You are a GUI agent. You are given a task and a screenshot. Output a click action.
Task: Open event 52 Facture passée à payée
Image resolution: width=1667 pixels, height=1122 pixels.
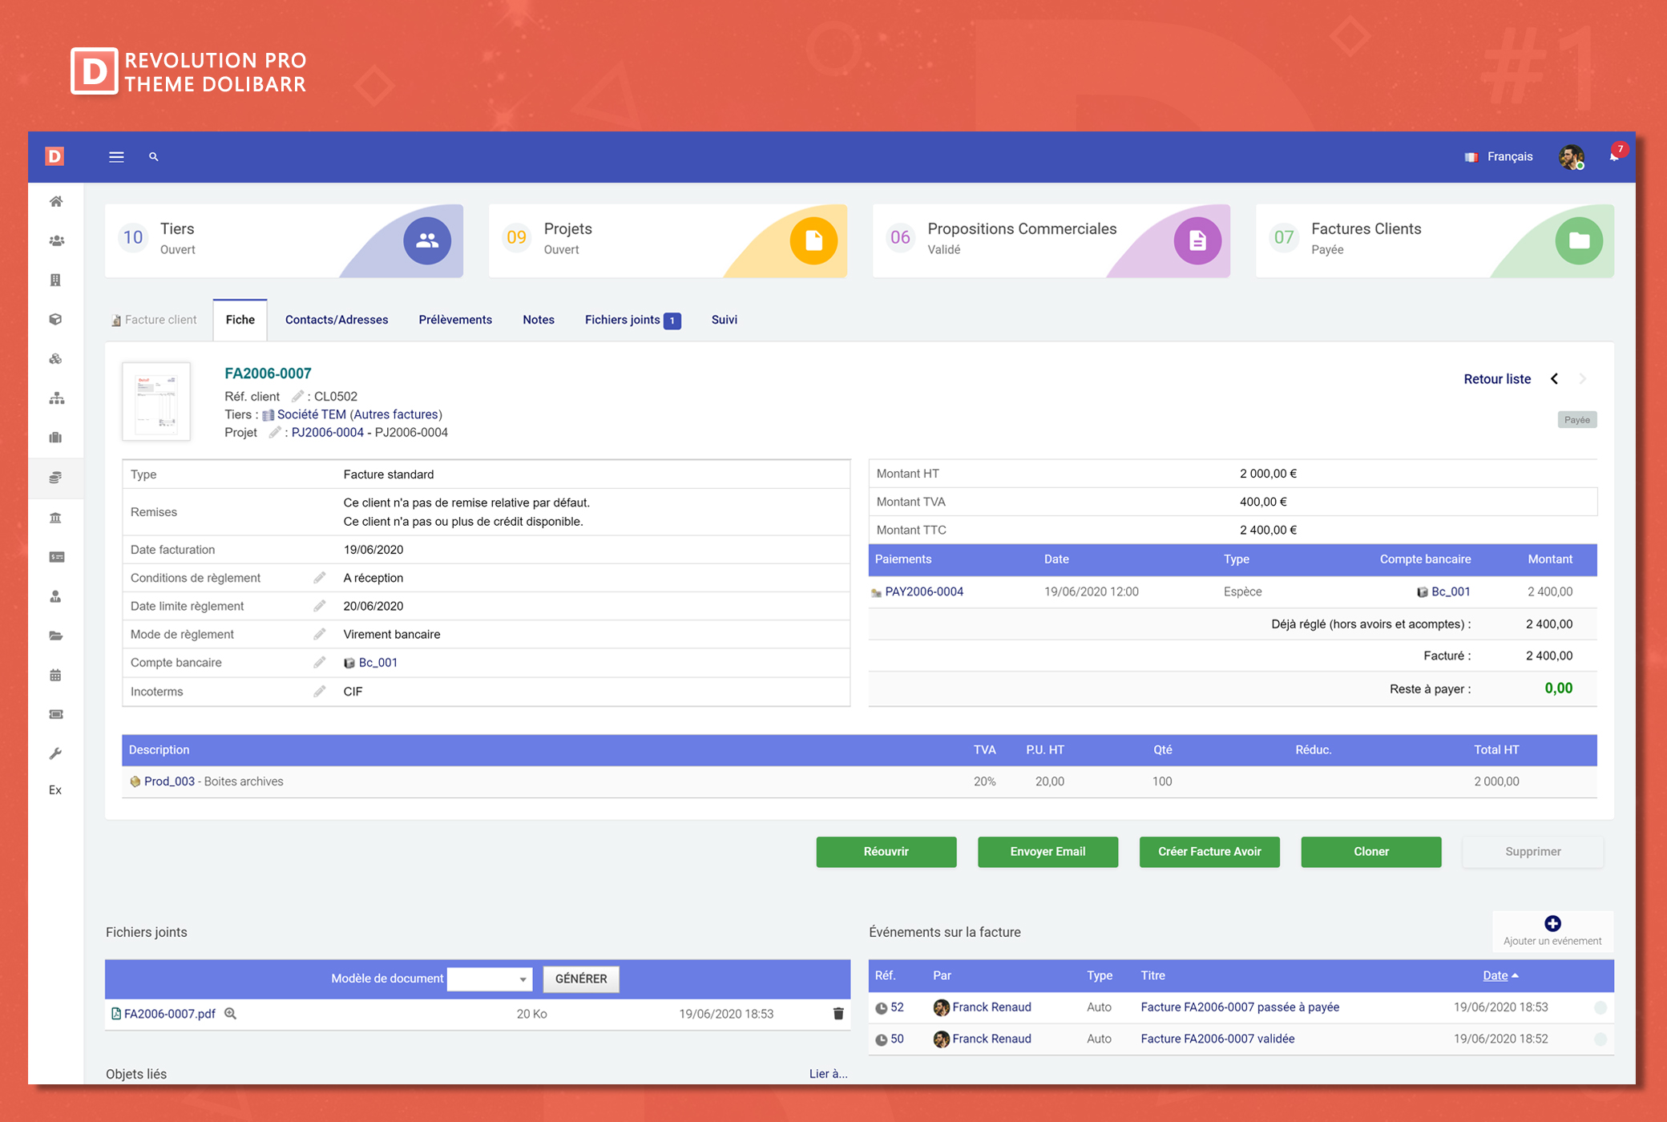point(1240,1007)
